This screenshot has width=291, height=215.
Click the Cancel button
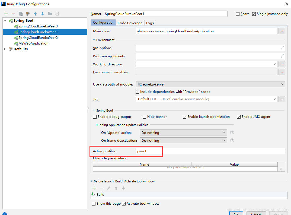[256, 214]
